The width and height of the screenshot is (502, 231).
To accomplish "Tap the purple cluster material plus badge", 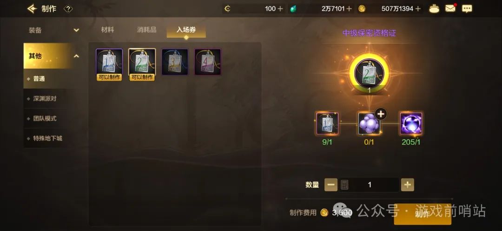I will pos(381,114).
